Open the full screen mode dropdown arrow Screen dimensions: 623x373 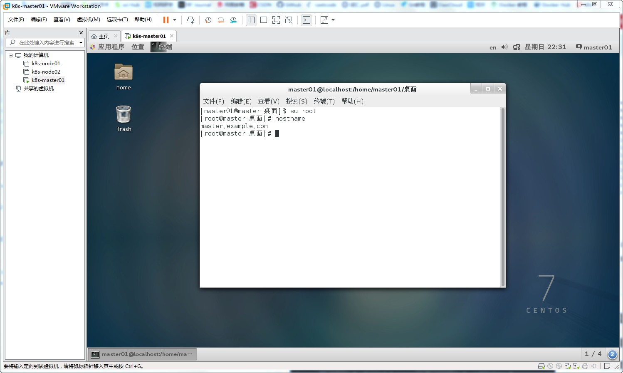point(333,20)
